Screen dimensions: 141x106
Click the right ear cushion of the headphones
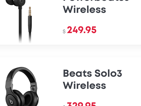[x=30, y=98]
